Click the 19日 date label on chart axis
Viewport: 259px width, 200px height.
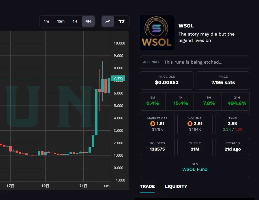coord(45,186)
